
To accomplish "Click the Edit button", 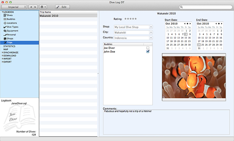I will coord(62,7).
